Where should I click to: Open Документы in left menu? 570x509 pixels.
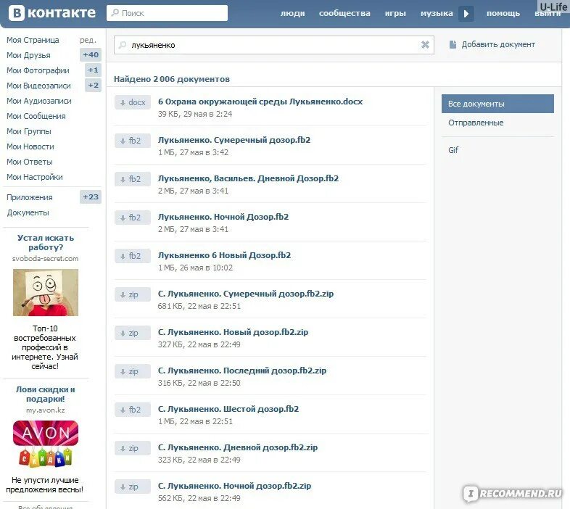tap(28, 212)
